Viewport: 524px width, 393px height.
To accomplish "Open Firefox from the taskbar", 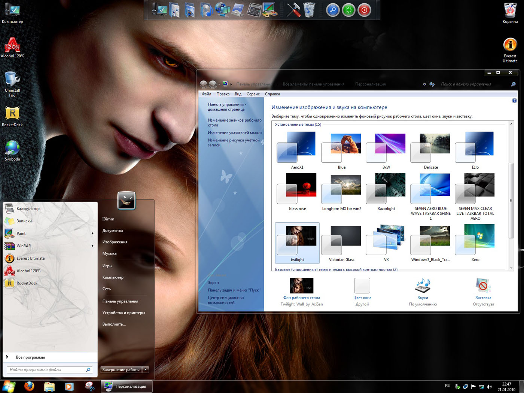I will tap(29, 386).
